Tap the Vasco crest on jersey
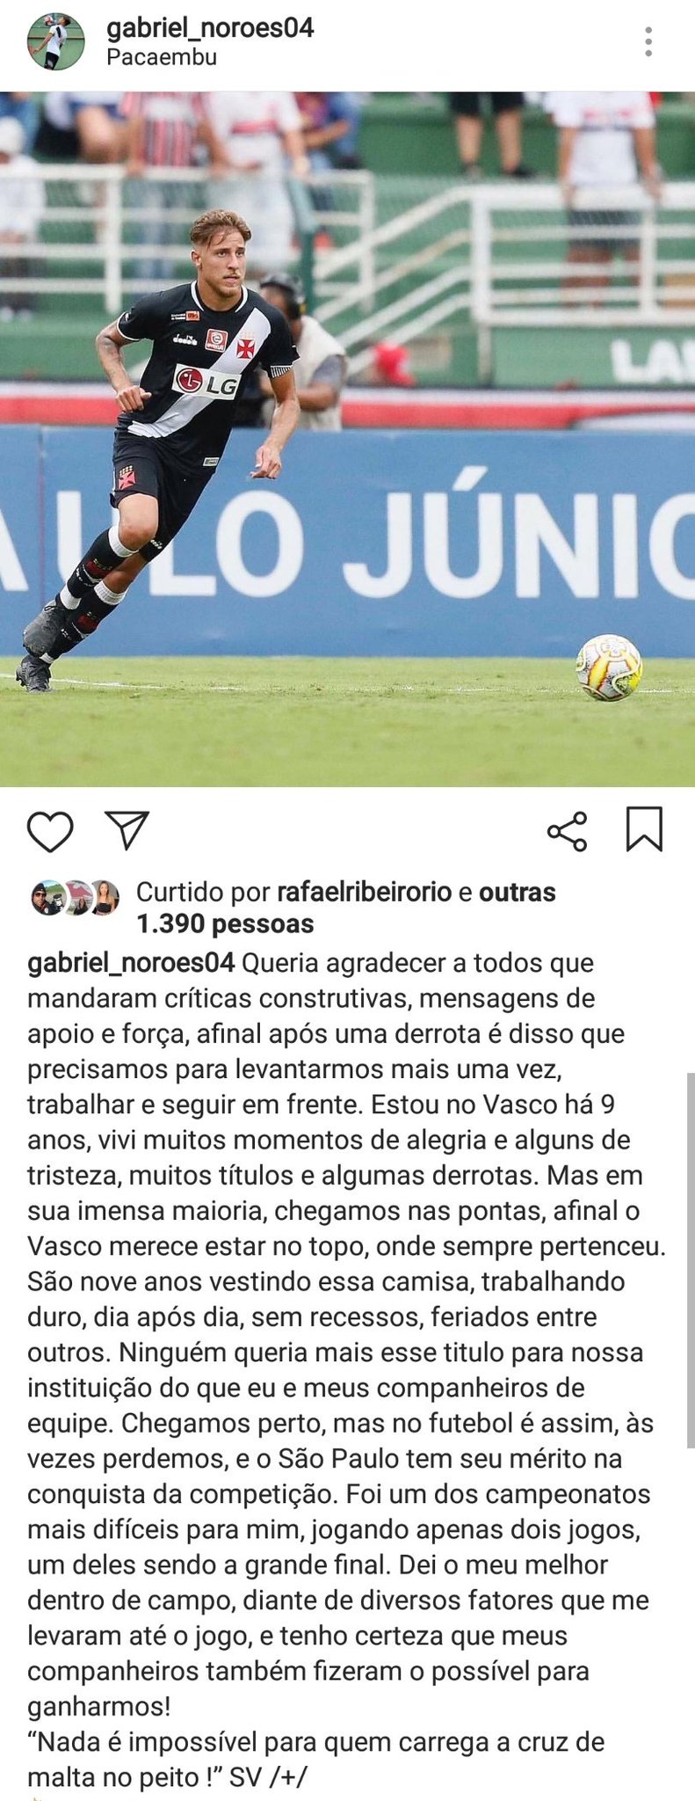Screen dimensions: 695x1801 point(245,346)
